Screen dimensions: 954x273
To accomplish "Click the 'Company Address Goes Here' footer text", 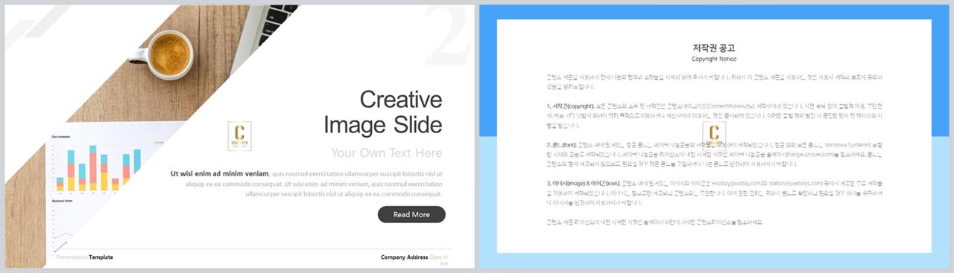I will pos(414,260).
